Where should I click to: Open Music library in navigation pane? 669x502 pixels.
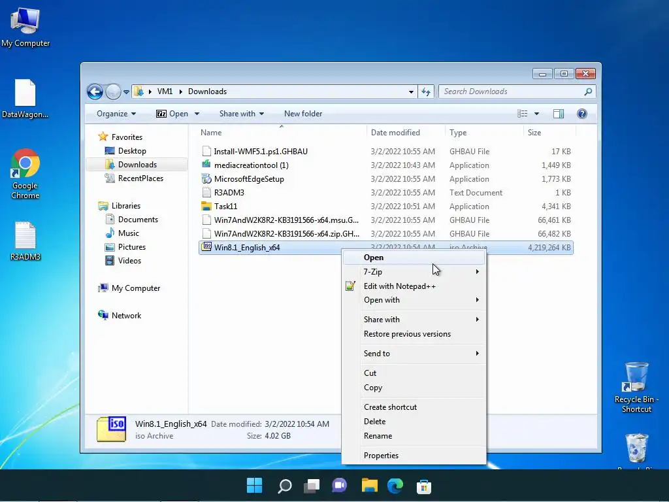tap(128, 233)
